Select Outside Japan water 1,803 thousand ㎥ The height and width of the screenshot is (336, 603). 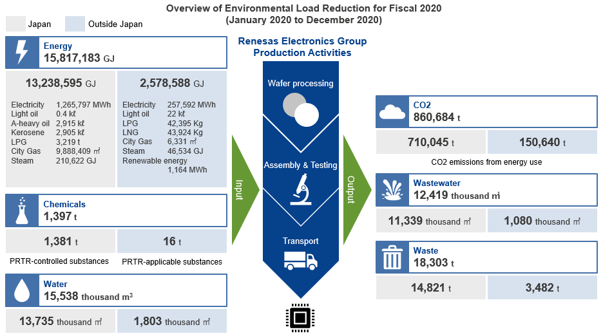172,321
